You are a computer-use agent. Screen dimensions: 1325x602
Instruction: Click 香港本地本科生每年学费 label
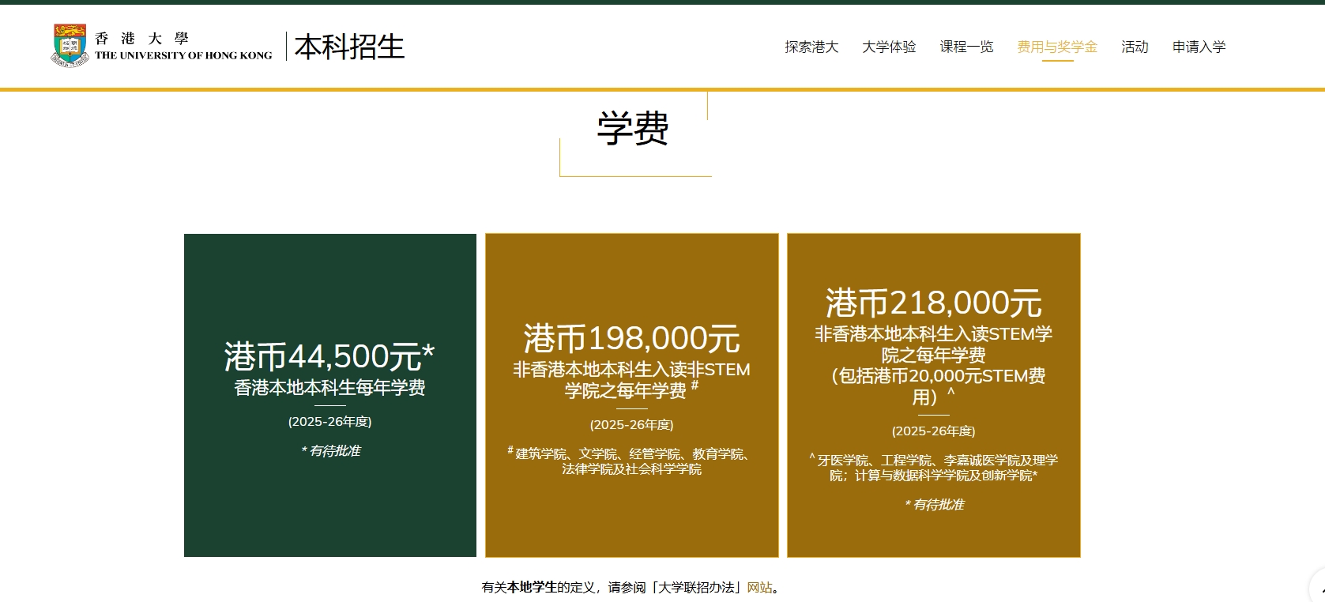point(329,387)
